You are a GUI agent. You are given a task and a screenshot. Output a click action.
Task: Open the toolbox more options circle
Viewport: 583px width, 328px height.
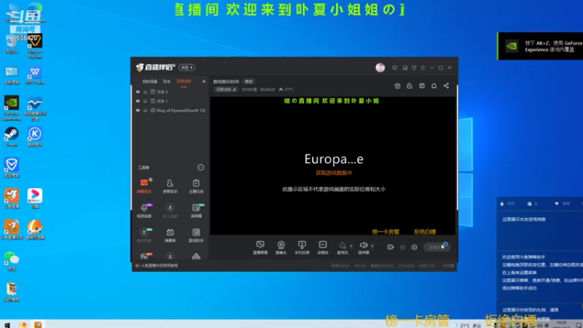point(201,168)
